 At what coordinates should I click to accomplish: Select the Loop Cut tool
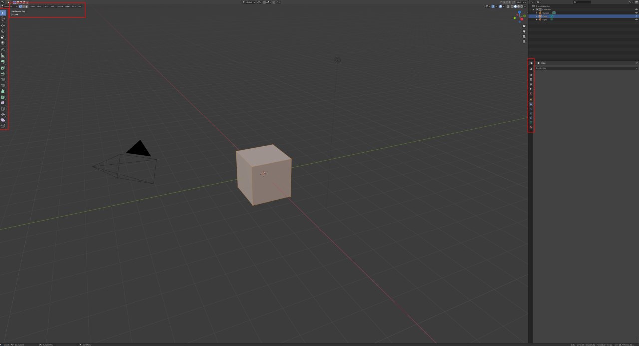click(3, 80)
